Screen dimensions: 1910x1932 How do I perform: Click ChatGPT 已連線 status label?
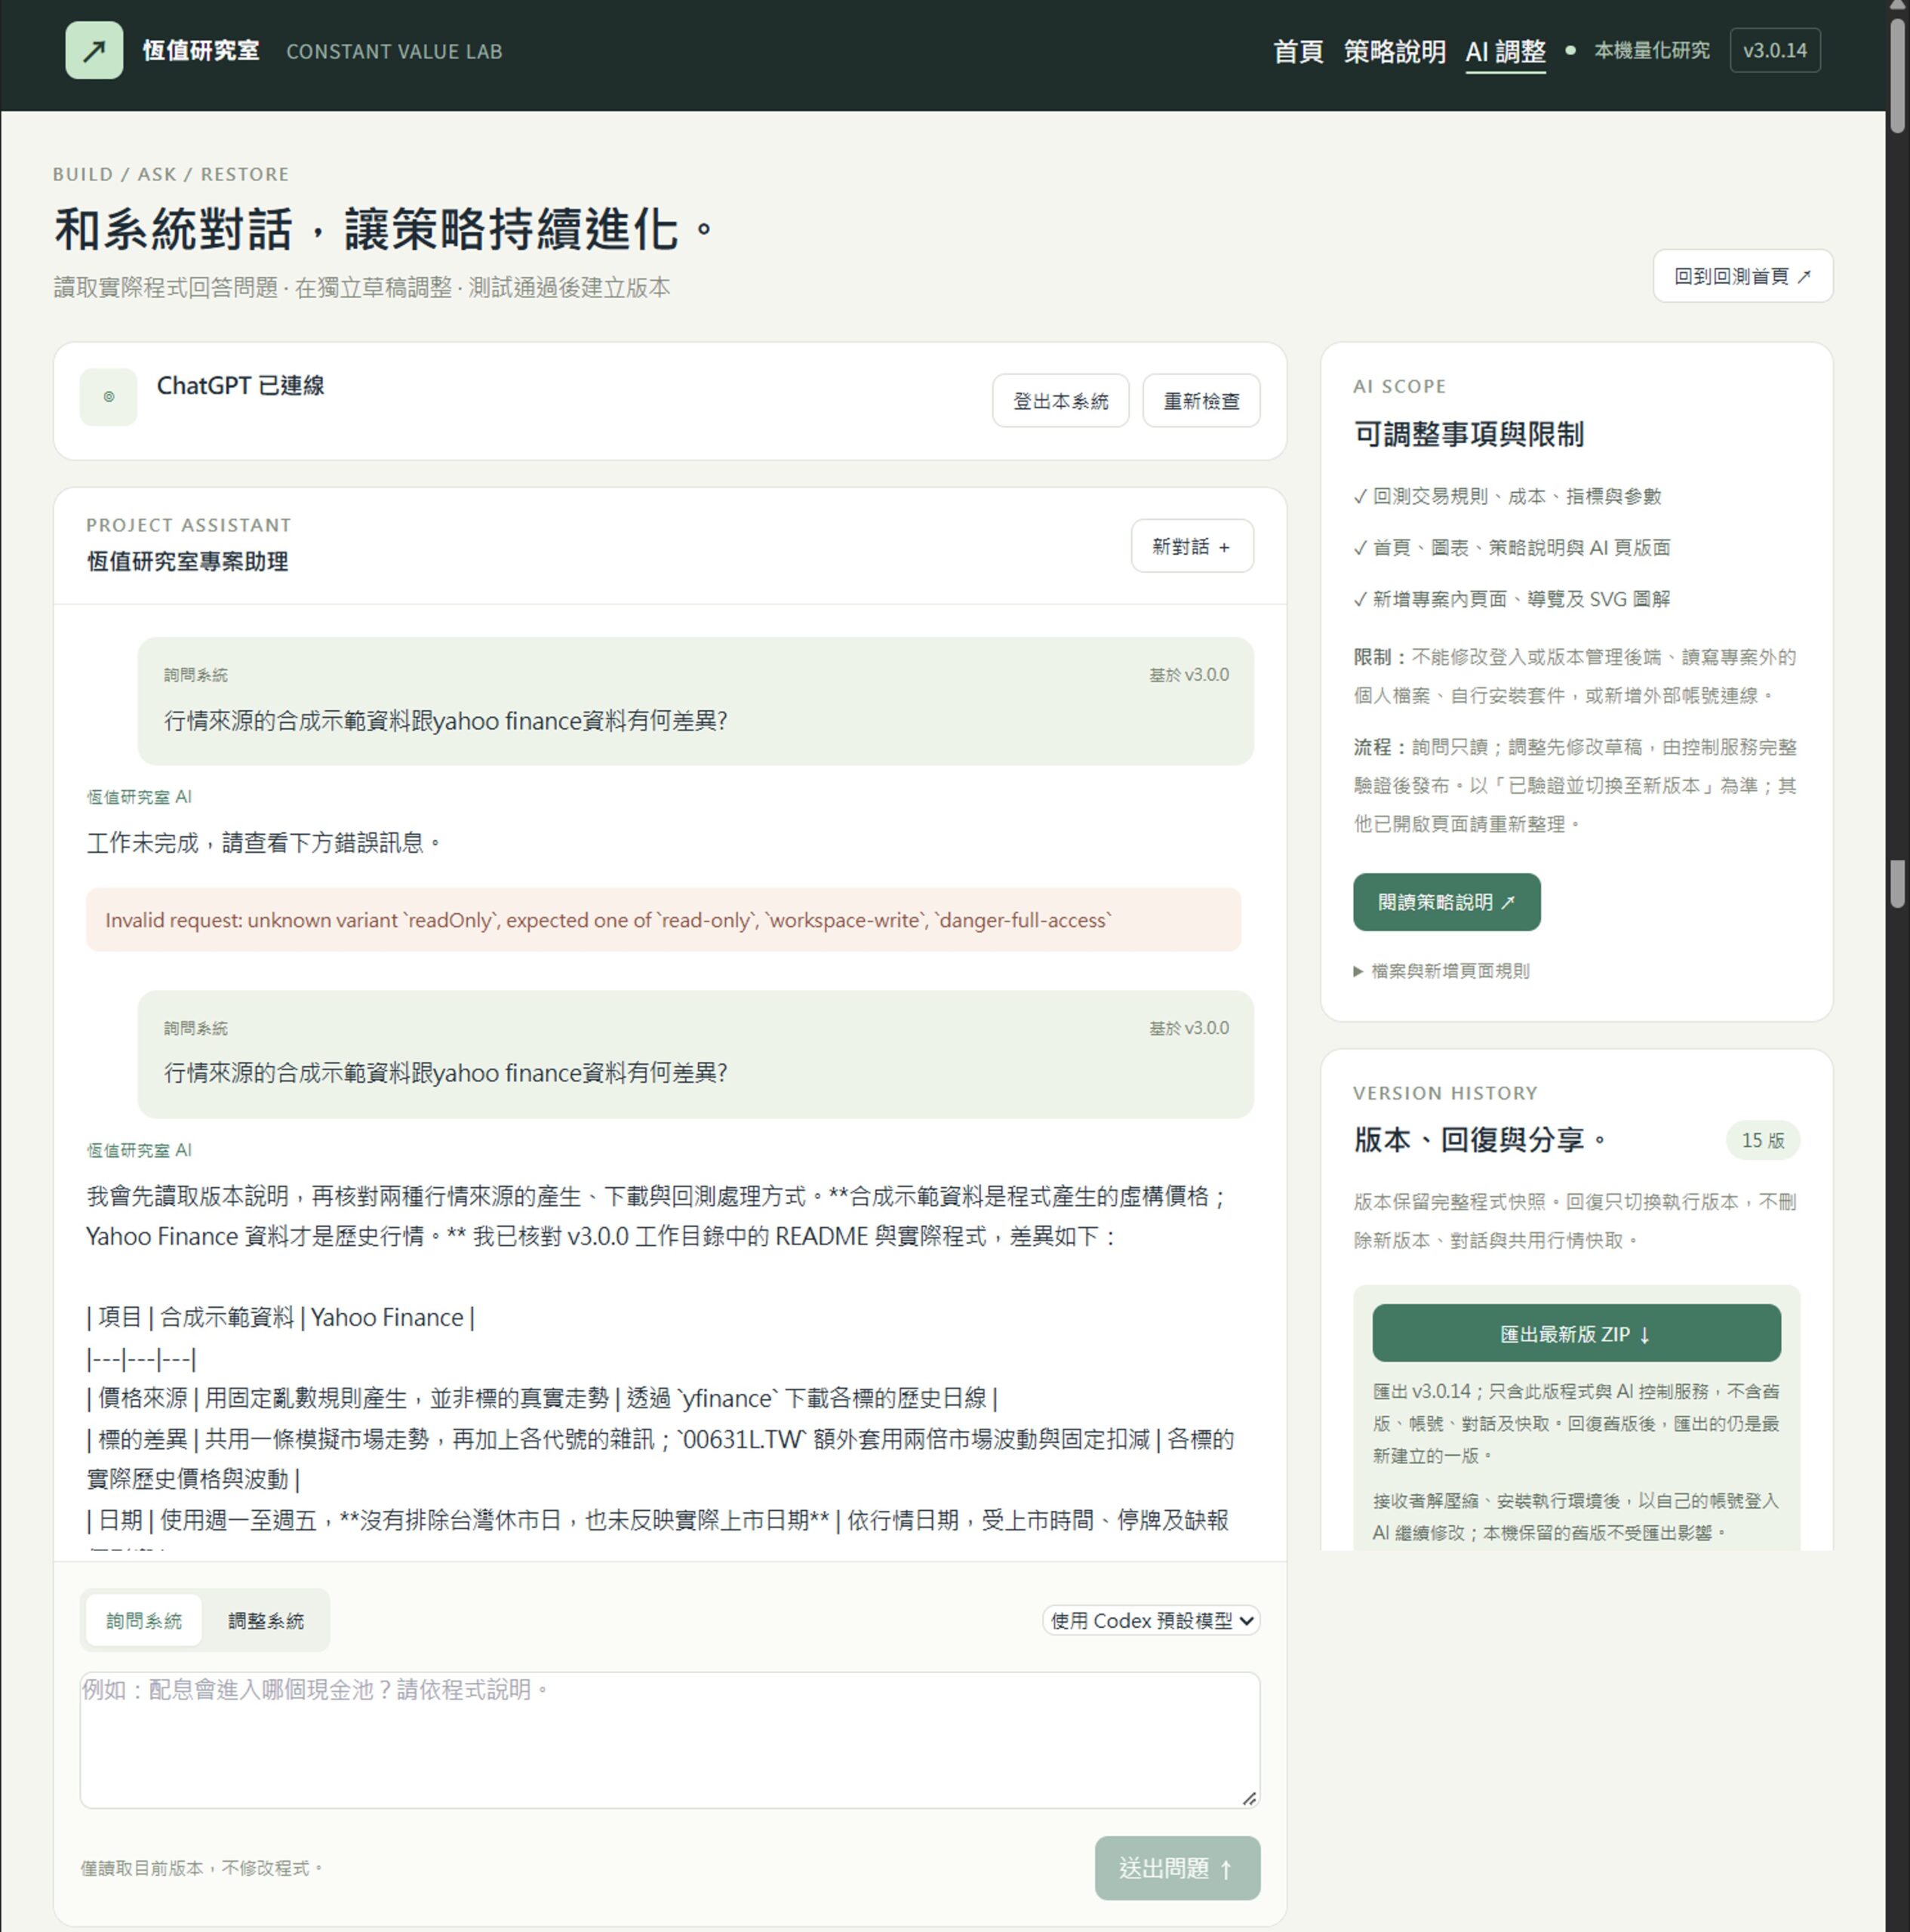(x=240, y=386)
